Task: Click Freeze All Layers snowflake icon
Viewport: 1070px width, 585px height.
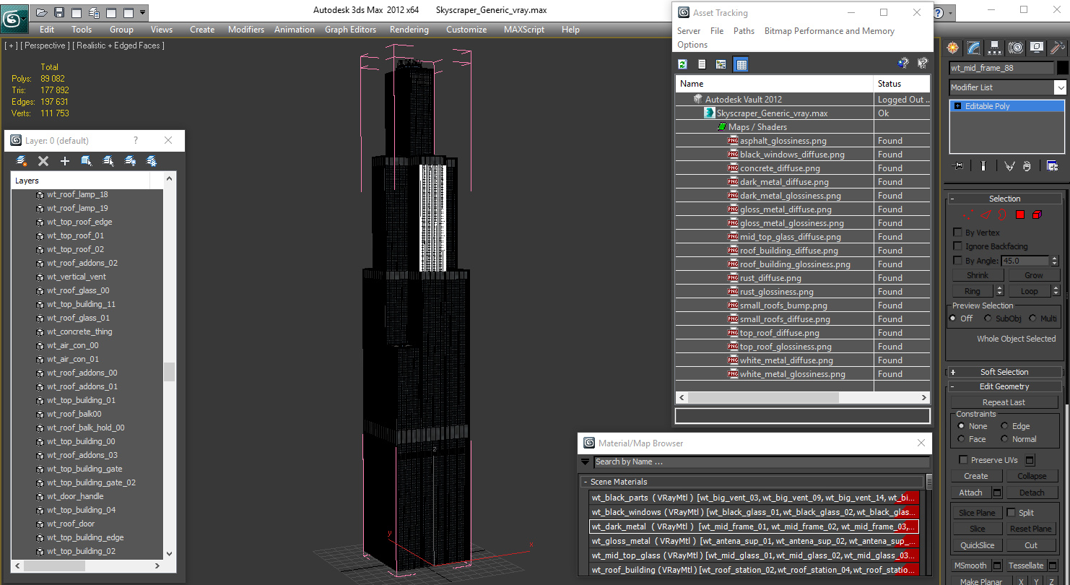Action: (x=152, y=161)
